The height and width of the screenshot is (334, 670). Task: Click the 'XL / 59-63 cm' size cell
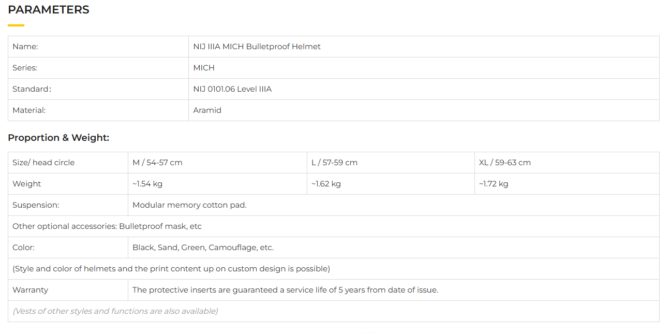pyautogui.click(x=504, y=163)
